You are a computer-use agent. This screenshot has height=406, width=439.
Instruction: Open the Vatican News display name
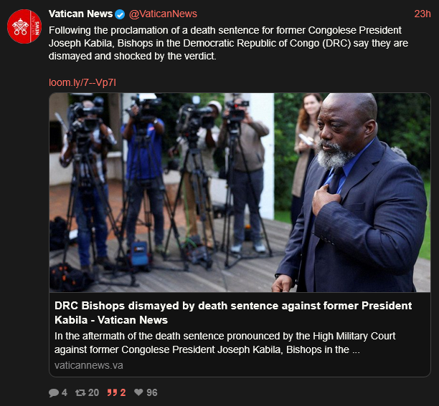coord(80,14)
